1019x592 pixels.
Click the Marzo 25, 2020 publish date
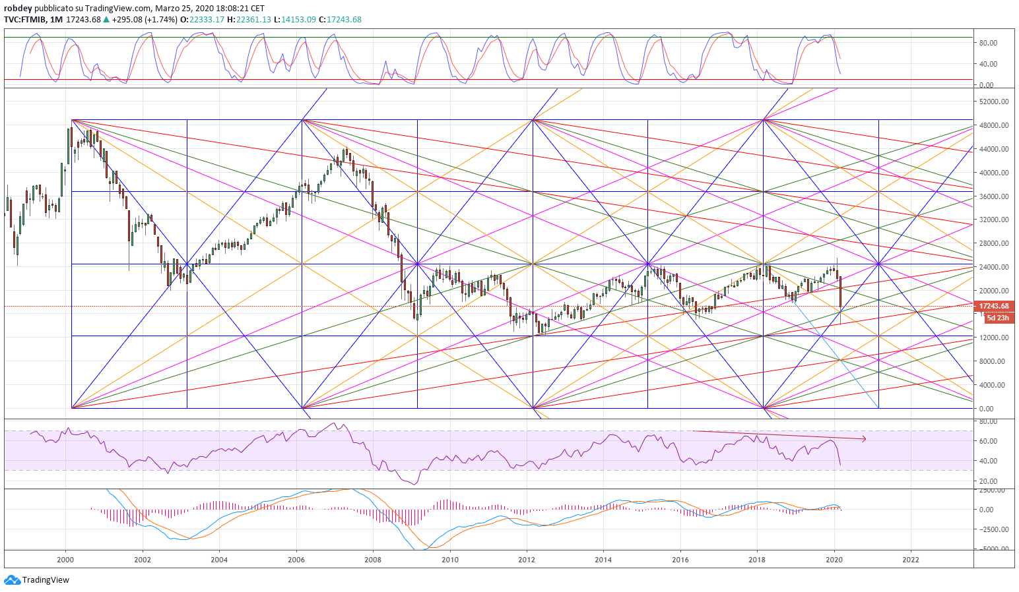[184, 9]
